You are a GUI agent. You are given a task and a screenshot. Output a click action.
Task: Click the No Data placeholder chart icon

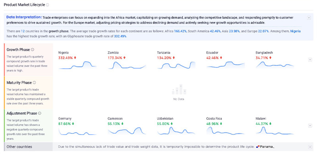(179, 89)
